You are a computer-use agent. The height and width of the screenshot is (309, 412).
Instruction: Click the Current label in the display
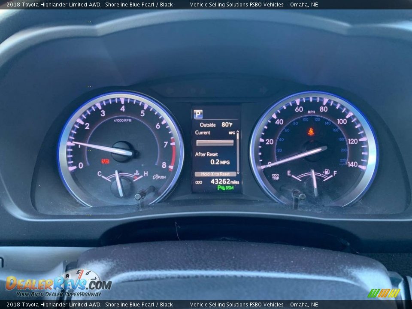click(x=202, y=133)
